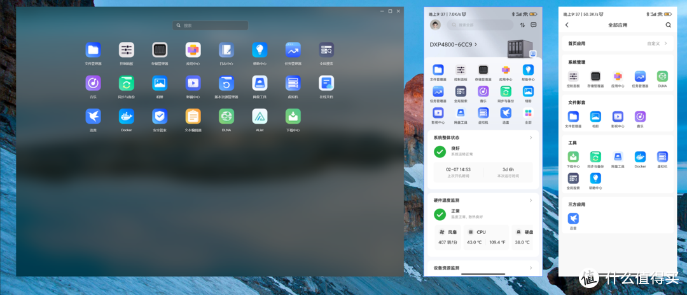Tap search icon in 全部应用 screen
The image size is (687, 295).
point(668,25)
